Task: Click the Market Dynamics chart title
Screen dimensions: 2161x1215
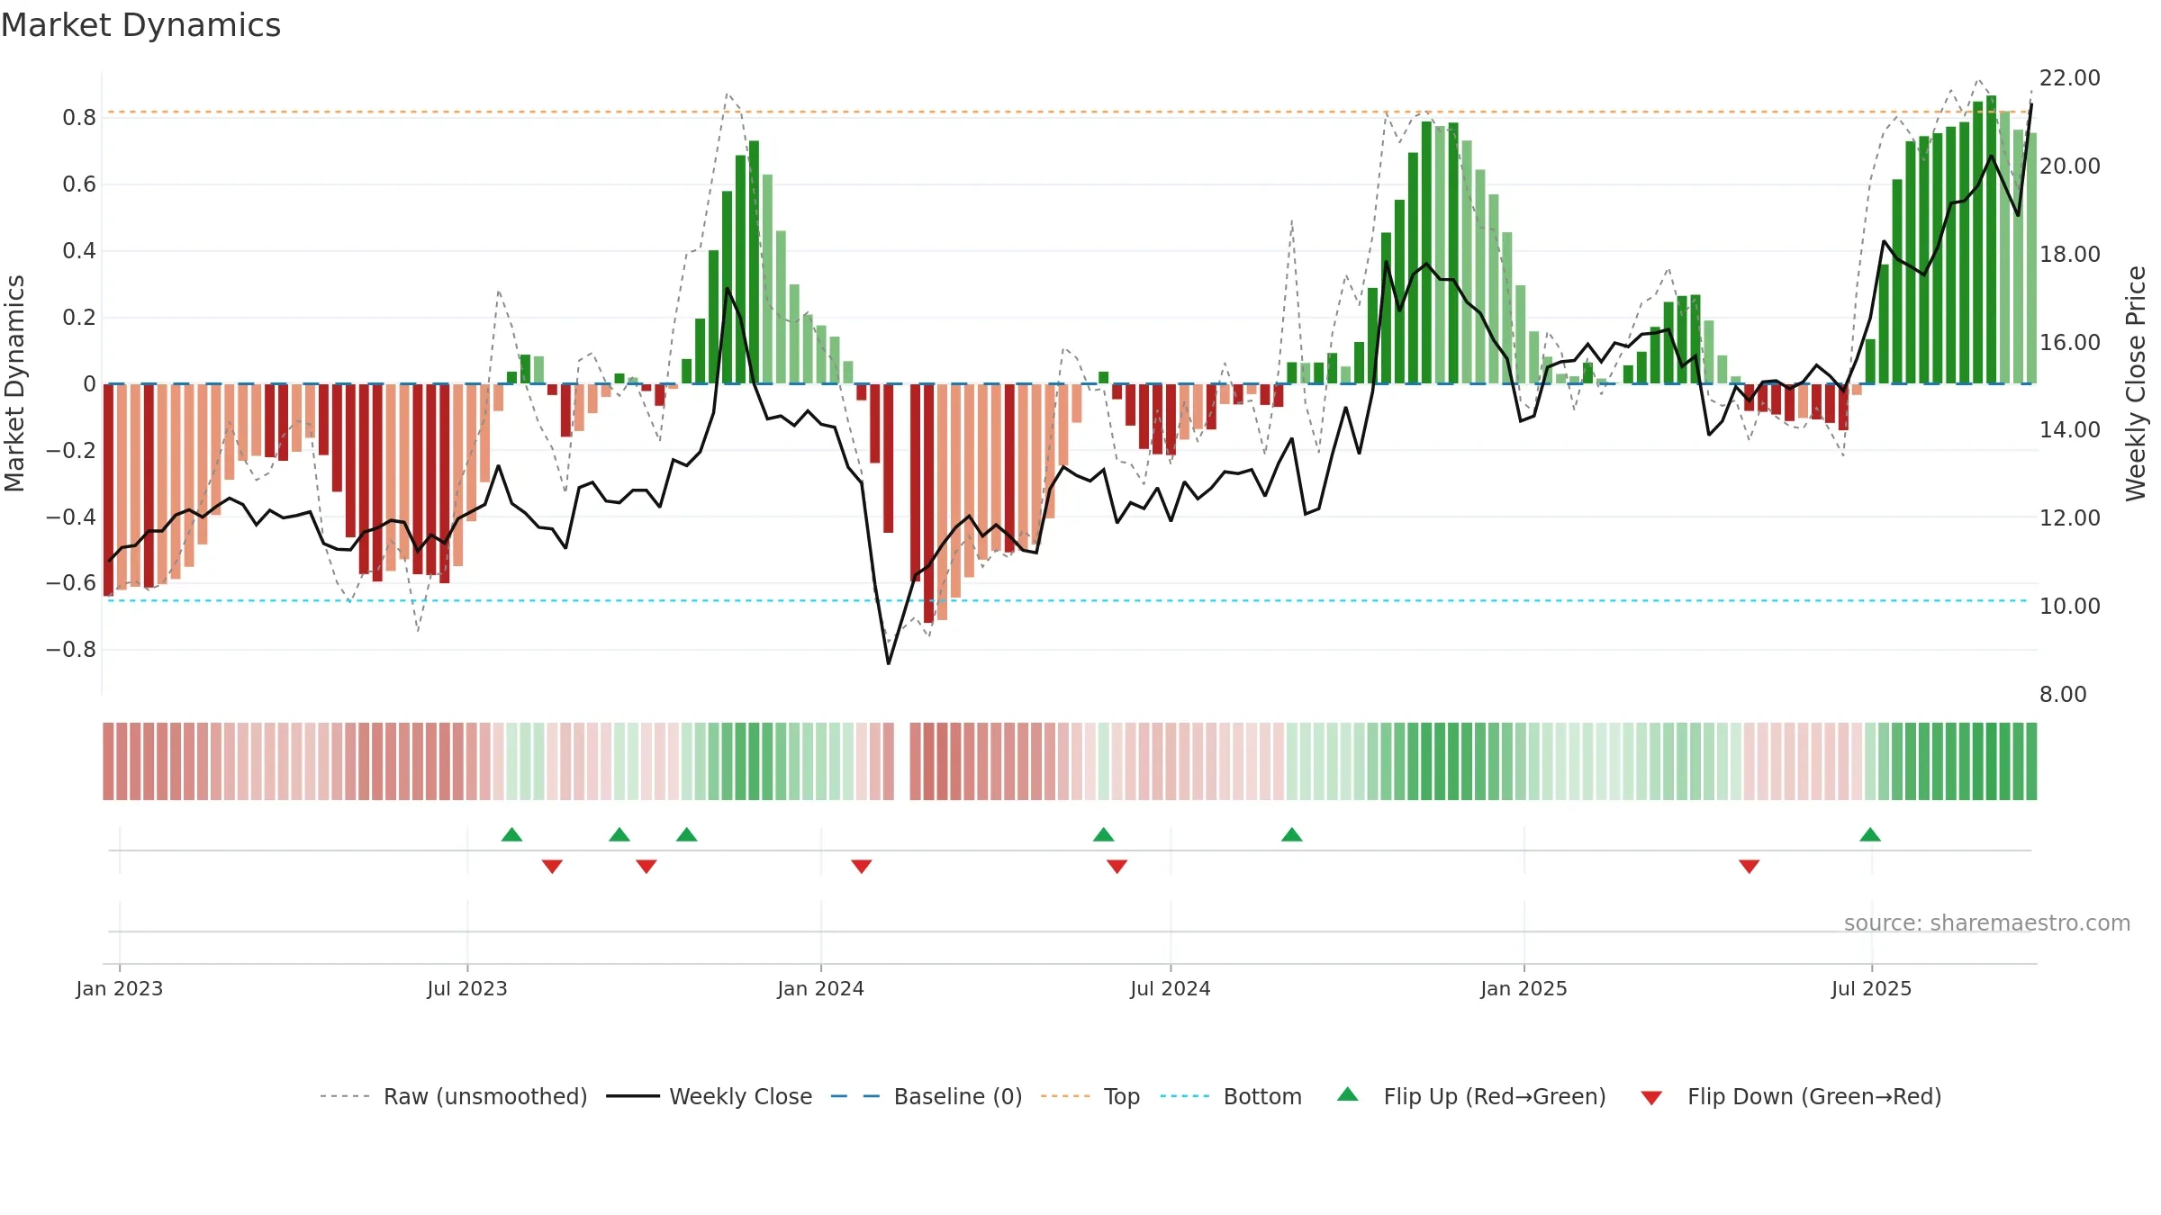Action: coord(140,25)
